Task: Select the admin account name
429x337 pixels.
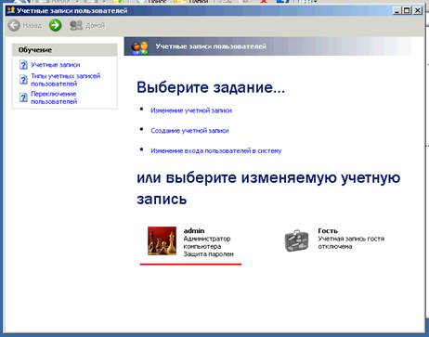Action: (x=194, y=230)
